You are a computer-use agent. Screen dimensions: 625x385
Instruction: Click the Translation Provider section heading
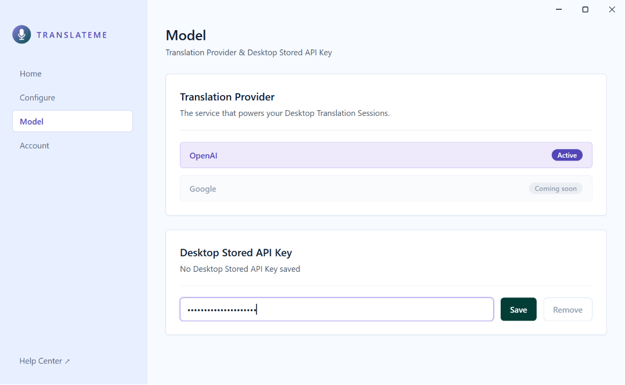227,97
